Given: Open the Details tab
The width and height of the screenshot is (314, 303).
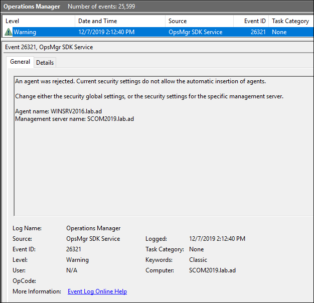Looking at the screenshot, I should tap(45, 63).
